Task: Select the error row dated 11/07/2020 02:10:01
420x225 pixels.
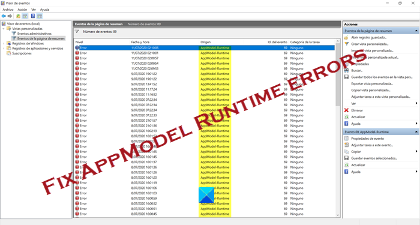Action: coord(205,53)
